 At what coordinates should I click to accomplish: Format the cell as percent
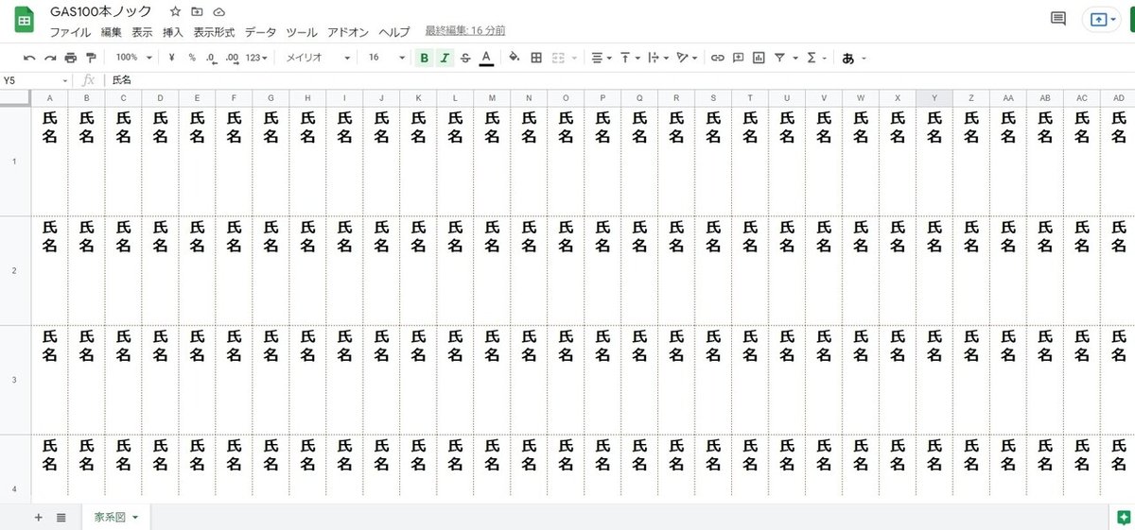192,58
